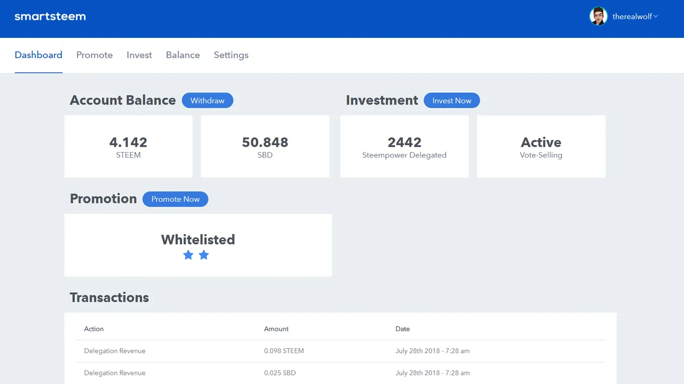
Task: Click the 0.098 STEEM amount cell
Action: 284,351
